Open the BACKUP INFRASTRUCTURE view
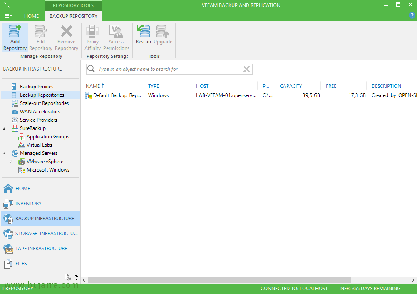The height and width of the screenshot is (294, 417). pos(40,219)
